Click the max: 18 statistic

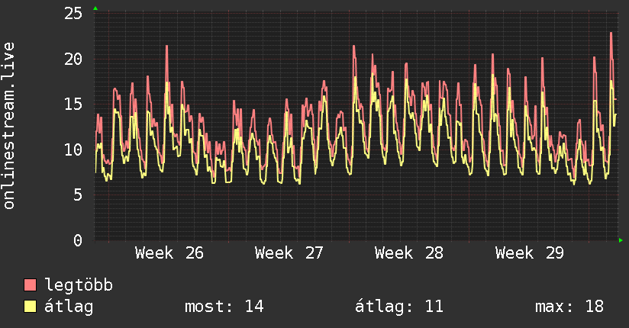(569, 307)
